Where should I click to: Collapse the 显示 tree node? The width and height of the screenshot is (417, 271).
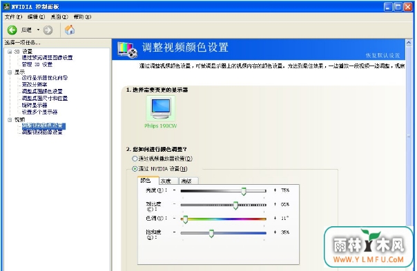tap(10, 72)
